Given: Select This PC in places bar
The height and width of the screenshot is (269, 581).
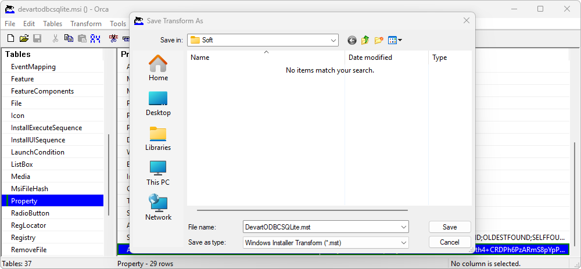Looking at the screenshot, I should point(158,173).
